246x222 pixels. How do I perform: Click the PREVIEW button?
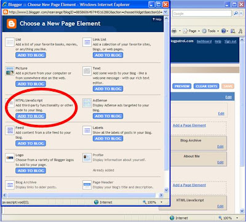(x=182, y=86)
